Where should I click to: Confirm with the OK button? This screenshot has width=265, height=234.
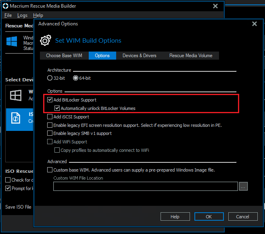[x=209, y=216]
